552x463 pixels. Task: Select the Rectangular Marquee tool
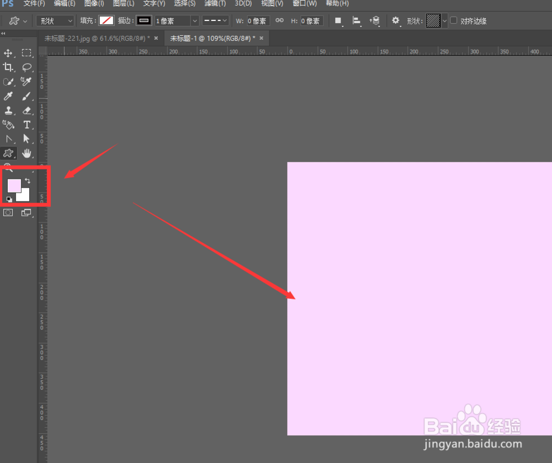pos(26,53)
